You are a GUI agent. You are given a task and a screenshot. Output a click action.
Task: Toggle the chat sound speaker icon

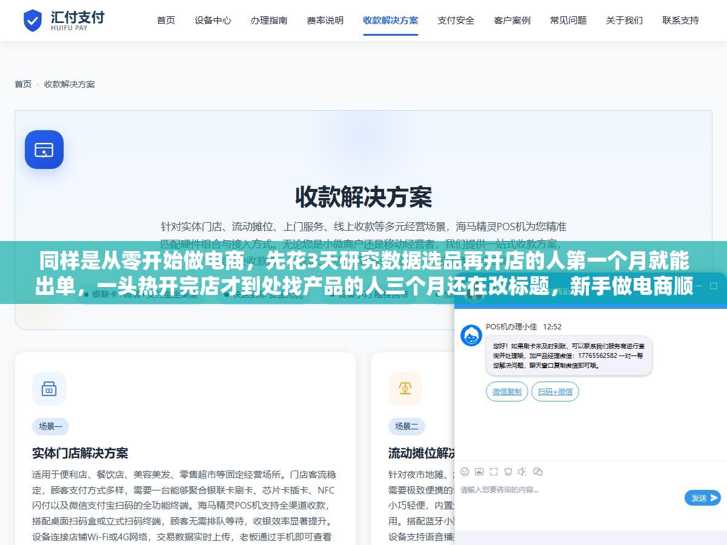tap(522, 472)
